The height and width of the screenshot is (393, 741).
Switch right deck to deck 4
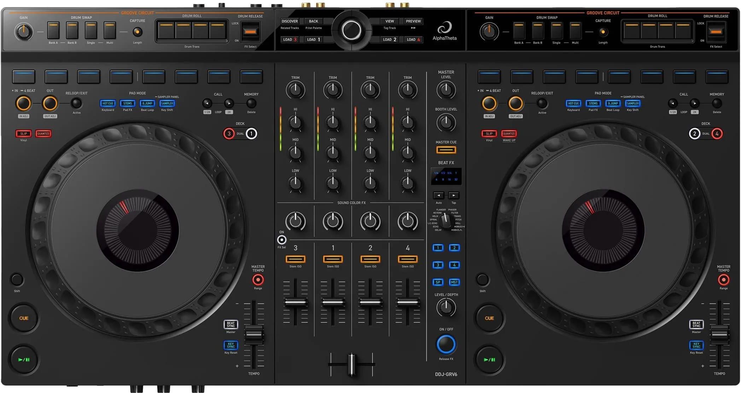click(717, 134)
